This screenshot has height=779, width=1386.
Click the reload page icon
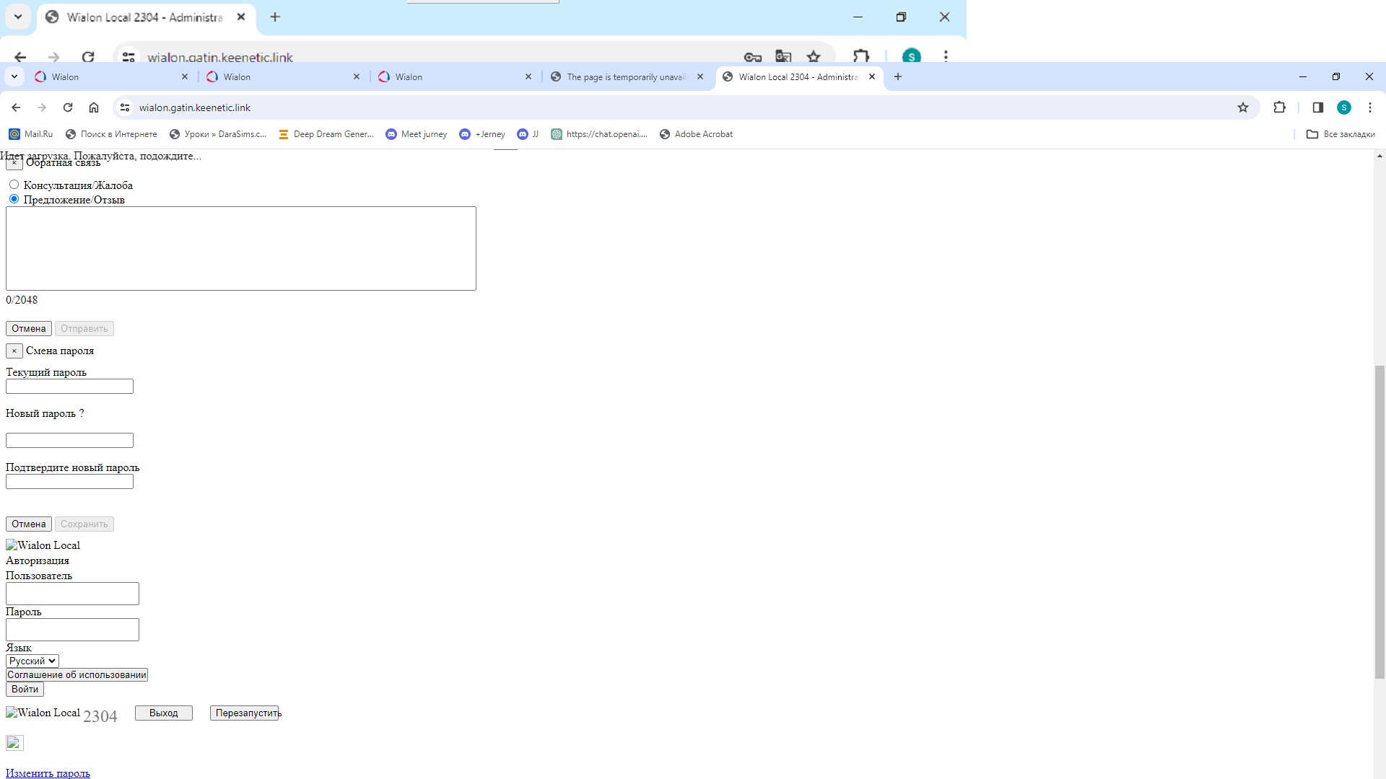(x=68, y=107)
